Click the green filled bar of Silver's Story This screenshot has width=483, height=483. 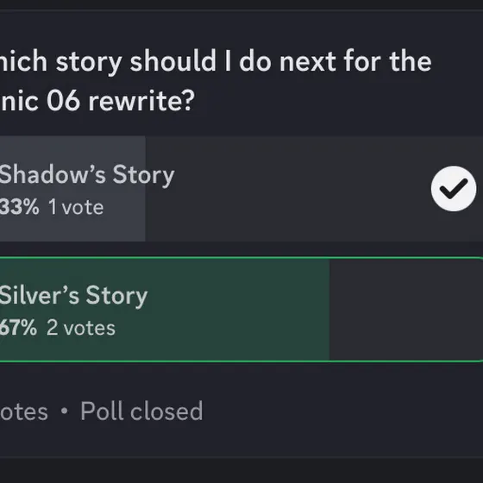165,310
